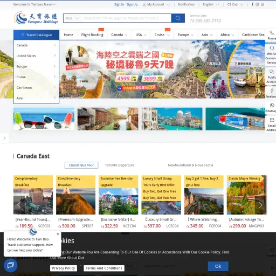Image resolution: width=276 pixels, height=276 pixels.
Task: Open the Peru 9-day tour banner
Action: click(162, 70)
